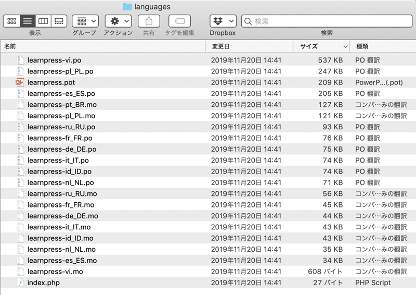This screenshot has height=295, width=416.
Task: Click the learnpress-pl_PL.po file icon
Action: (20, 71)
